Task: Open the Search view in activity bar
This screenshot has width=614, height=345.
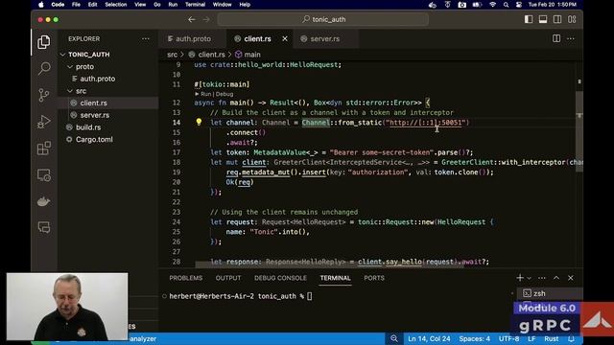Action: click(44, 68)
